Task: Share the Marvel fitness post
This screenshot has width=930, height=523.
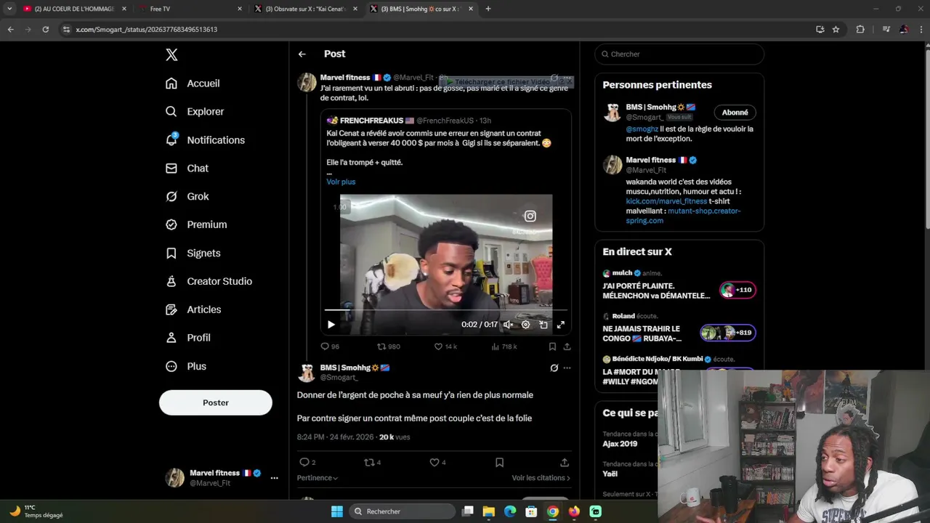Action: click(x=567, y=347)
